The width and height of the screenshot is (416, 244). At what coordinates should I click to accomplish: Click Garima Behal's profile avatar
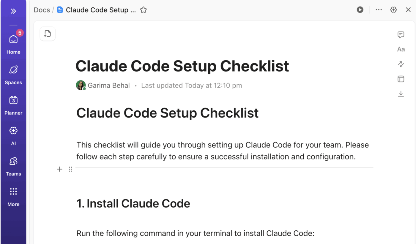tap(81, 85)
